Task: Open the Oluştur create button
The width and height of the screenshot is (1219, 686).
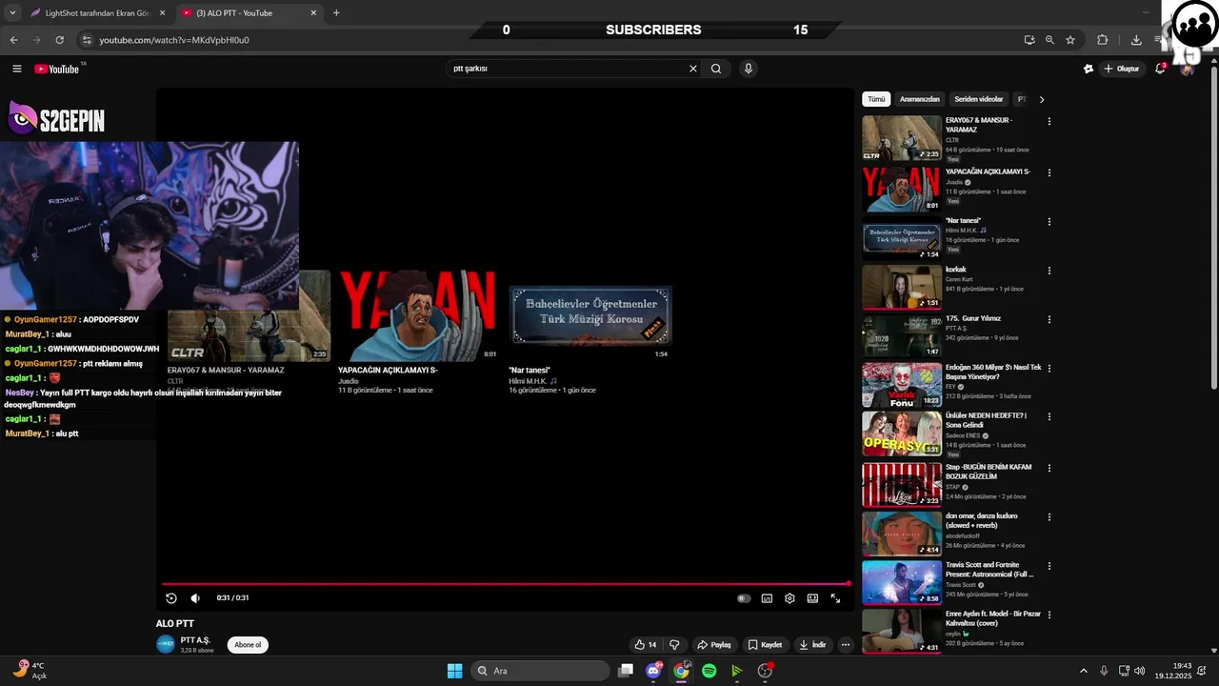Action: [1121, 69]
